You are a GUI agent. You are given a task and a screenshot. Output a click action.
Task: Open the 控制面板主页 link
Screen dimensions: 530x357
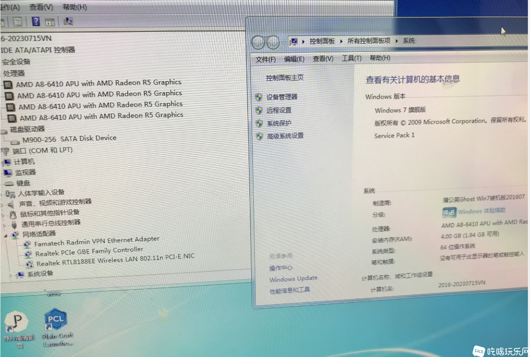[284, 78]
